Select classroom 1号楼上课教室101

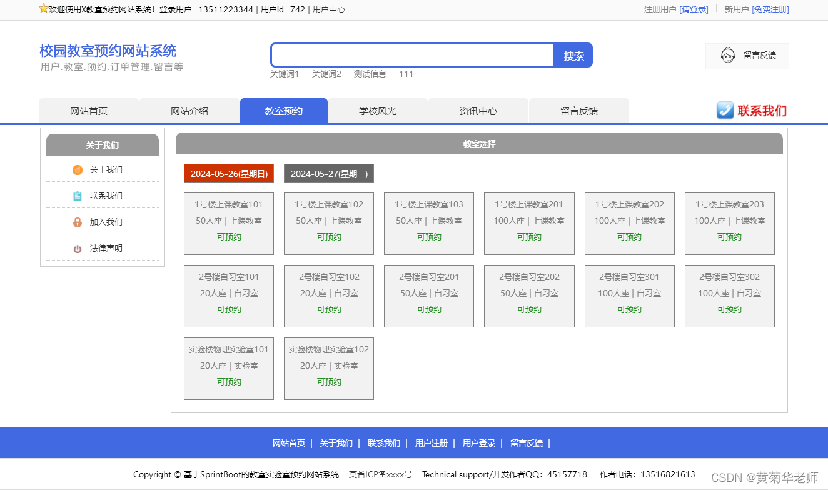click(229, 224)
